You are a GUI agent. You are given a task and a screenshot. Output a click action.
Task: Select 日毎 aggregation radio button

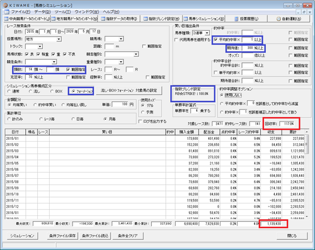point(73,119)
